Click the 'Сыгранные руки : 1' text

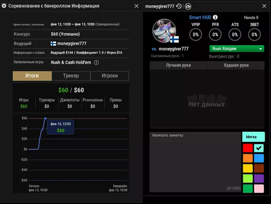pyautogui.click(x=167, y=56)
